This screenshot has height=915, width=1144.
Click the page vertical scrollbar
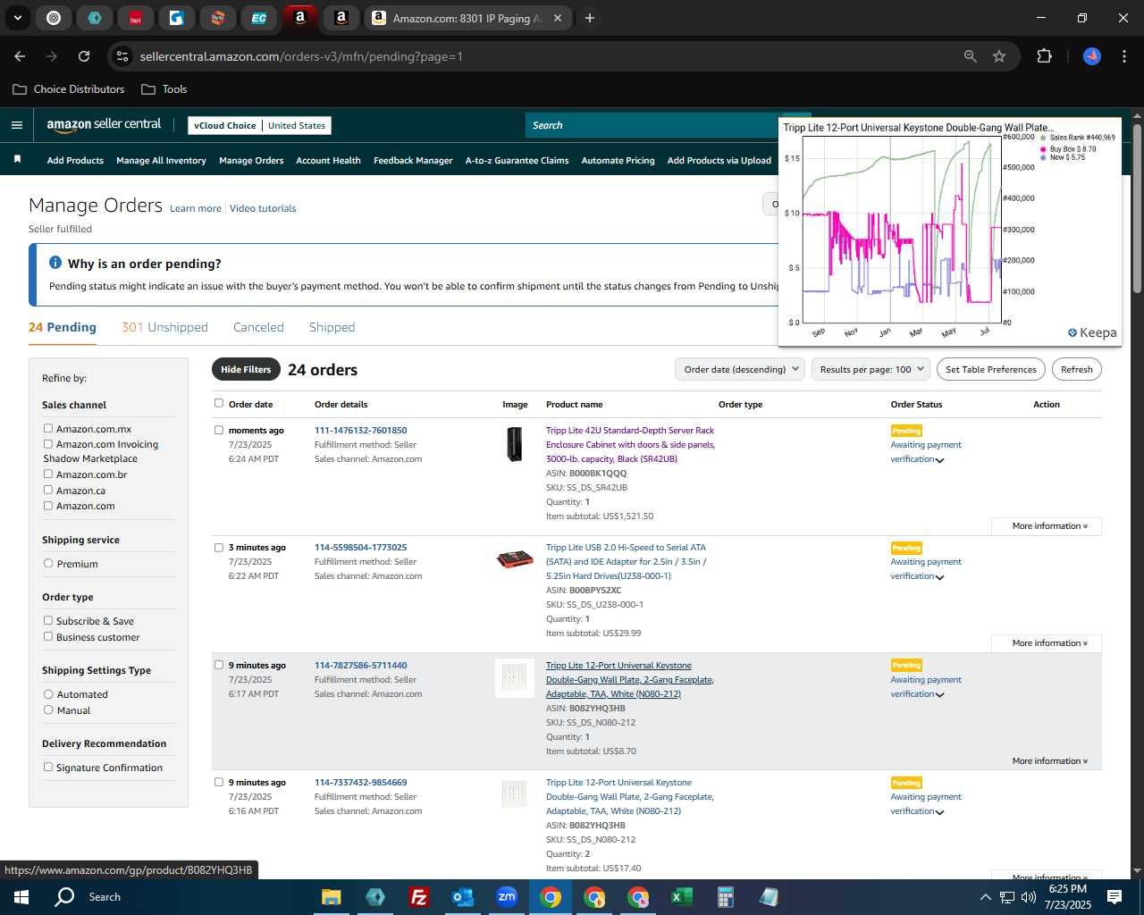[1137, 209]
